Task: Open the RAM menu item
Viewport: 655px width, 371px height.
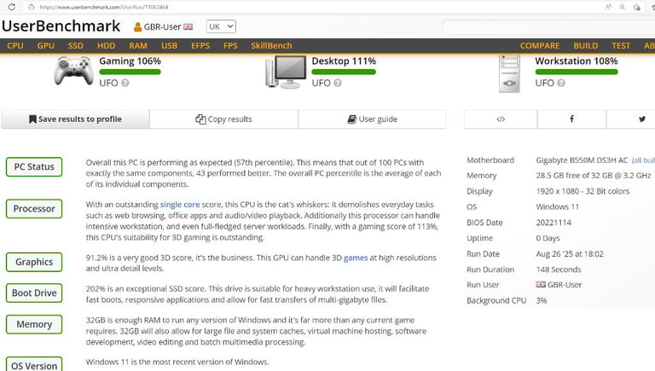Action: point(138,45)
